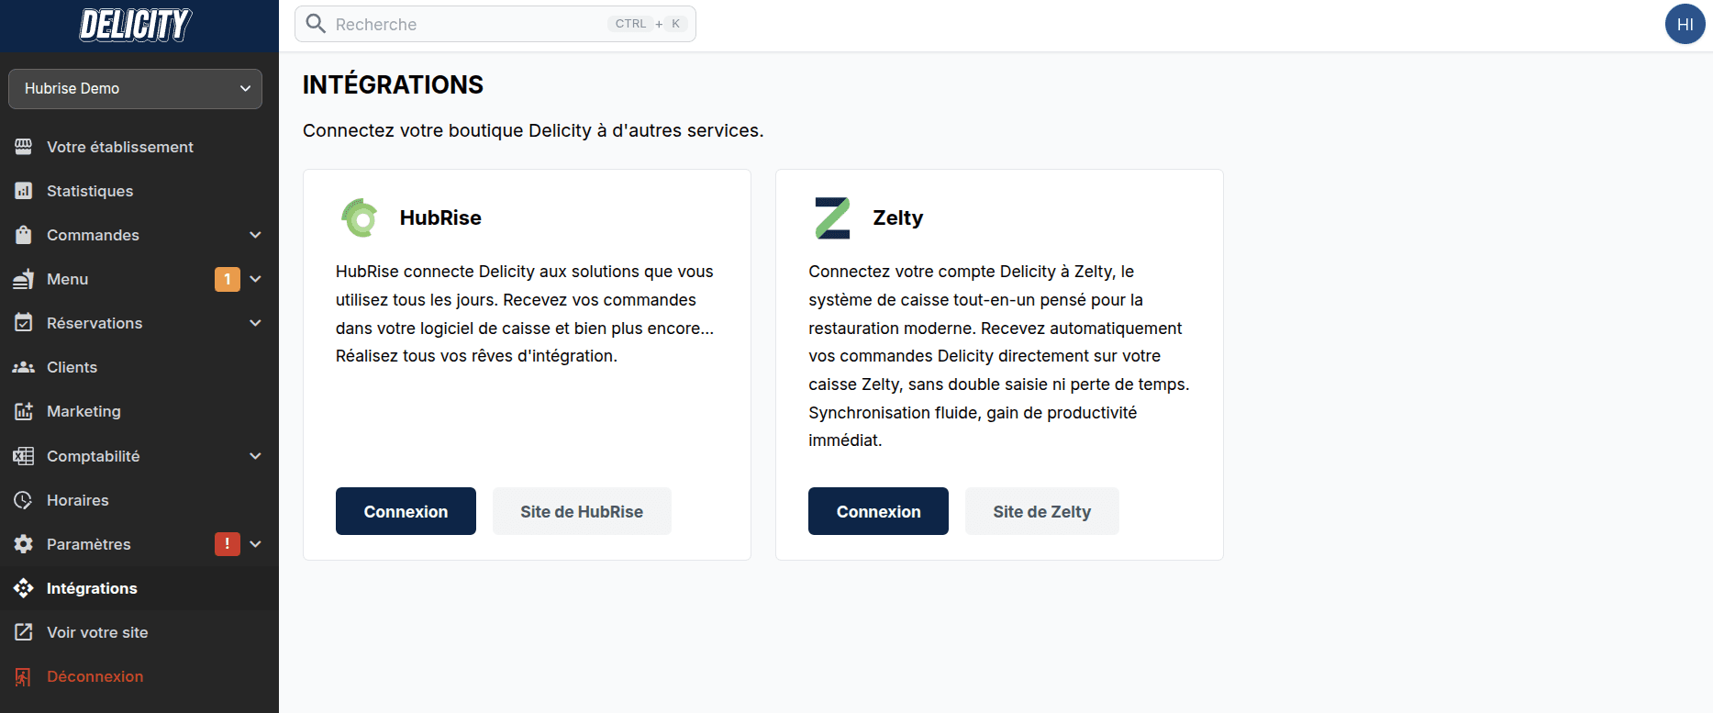Expand the Comptabilité submenu chevron

point(256,456)
